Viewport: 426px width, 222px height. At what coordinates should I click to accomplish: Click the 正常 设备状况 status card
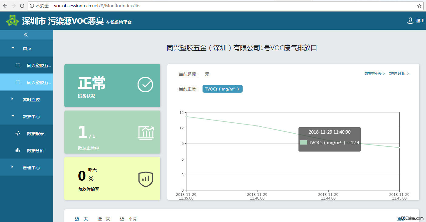tap(112, 86)
